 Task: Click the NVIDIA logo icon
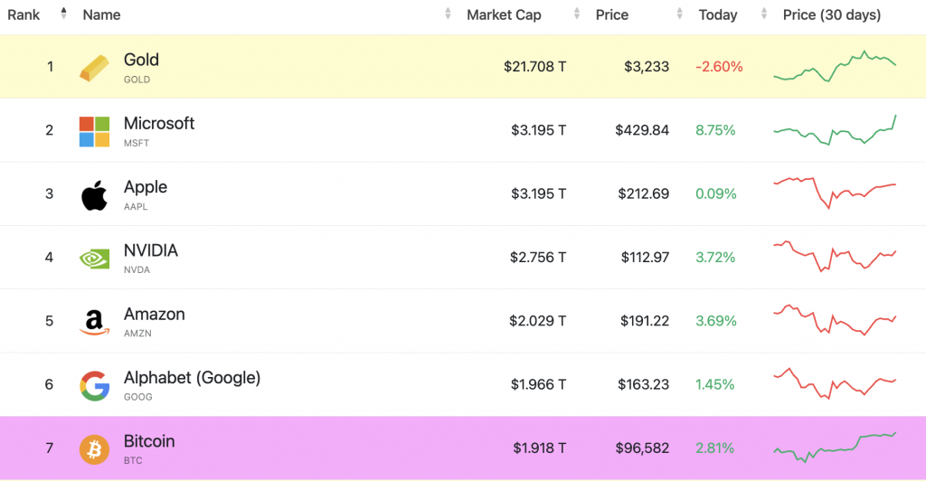pos(94,259)
